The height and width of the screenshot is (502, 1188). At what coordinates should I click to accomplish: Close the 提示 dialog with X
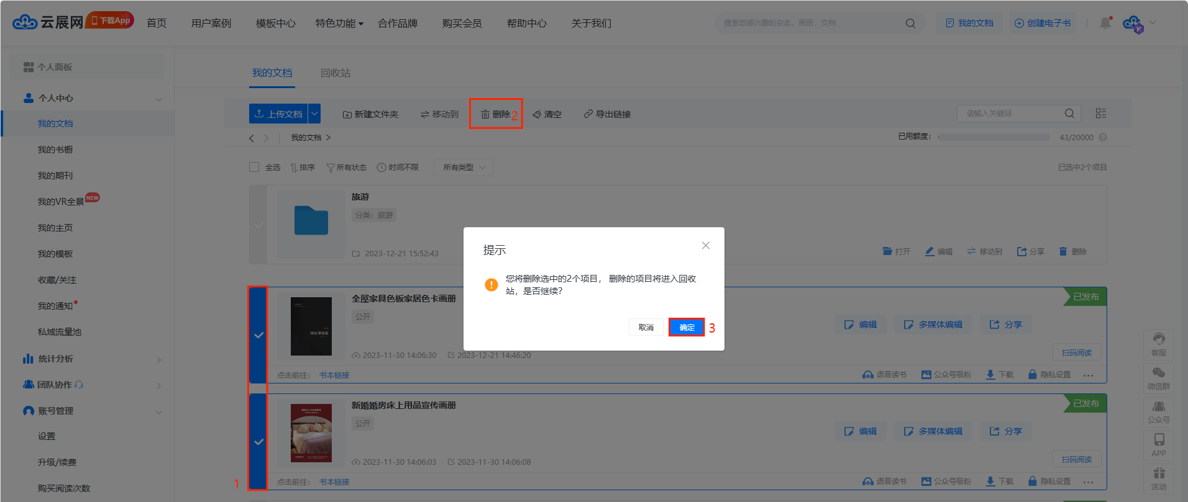pyautogui.click(x=705, y=246)
